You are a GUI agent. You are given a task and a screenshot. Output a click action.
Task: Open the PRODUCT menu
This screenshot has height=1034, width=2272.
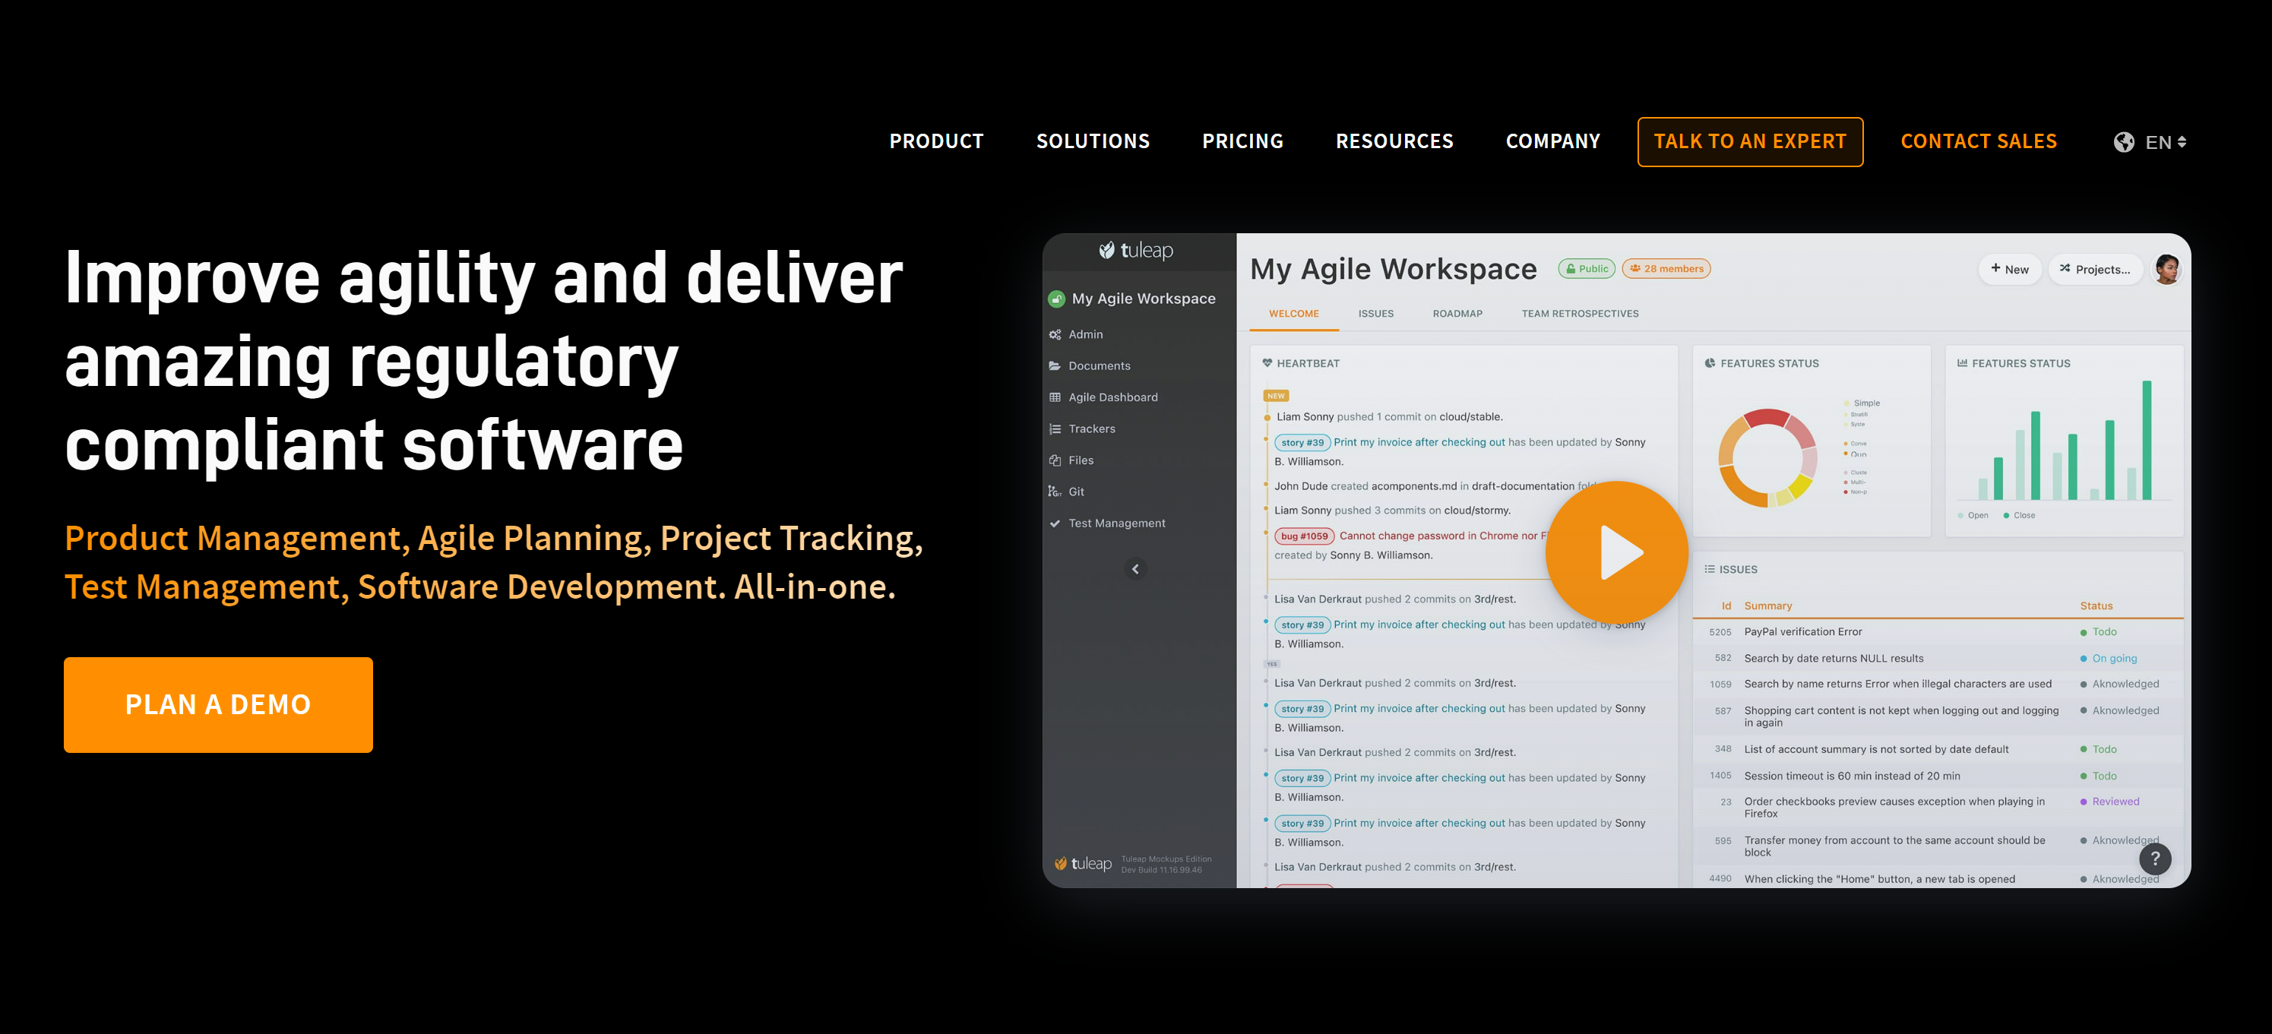936,142
